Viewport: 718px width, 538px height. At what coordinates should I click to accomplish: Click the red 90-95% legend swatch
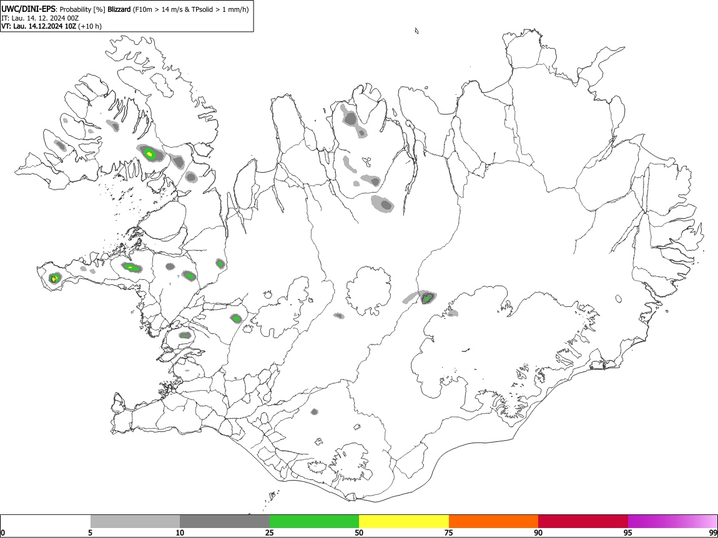pyautogui.click(x=583, y=521)
